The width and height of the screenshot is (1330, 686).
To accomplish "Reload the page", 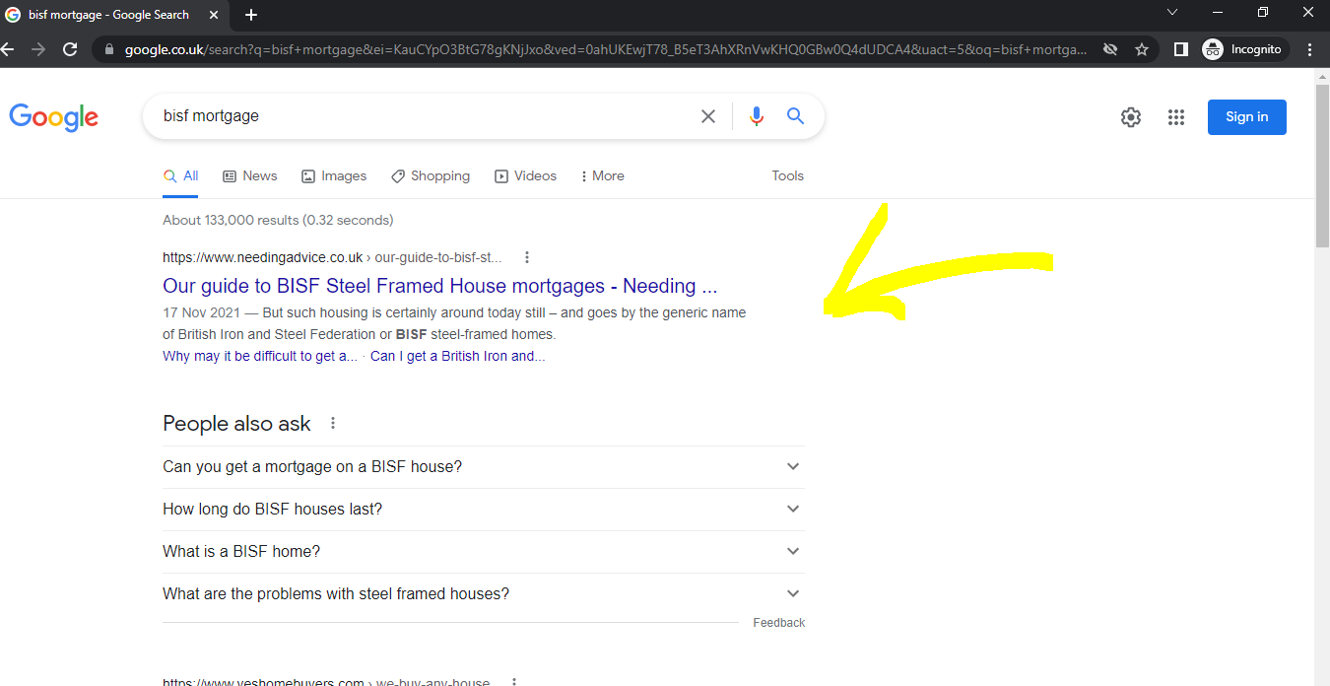I will pyautogui.click(x=70, y=49).
